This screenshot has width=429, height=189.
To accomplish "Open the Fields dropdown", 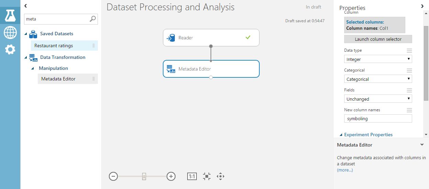I will (x=378, y=99).
